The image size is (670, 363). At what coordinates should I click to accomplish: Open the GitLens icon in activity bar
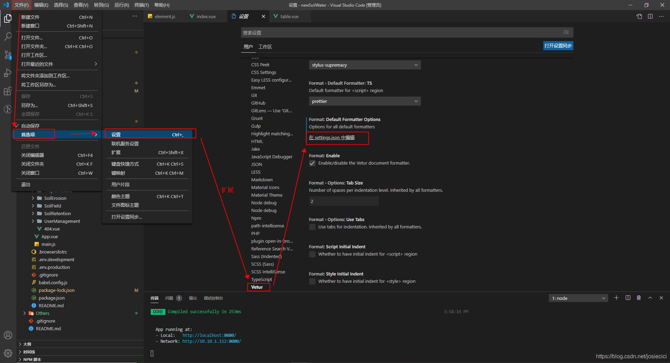[8, 109]
